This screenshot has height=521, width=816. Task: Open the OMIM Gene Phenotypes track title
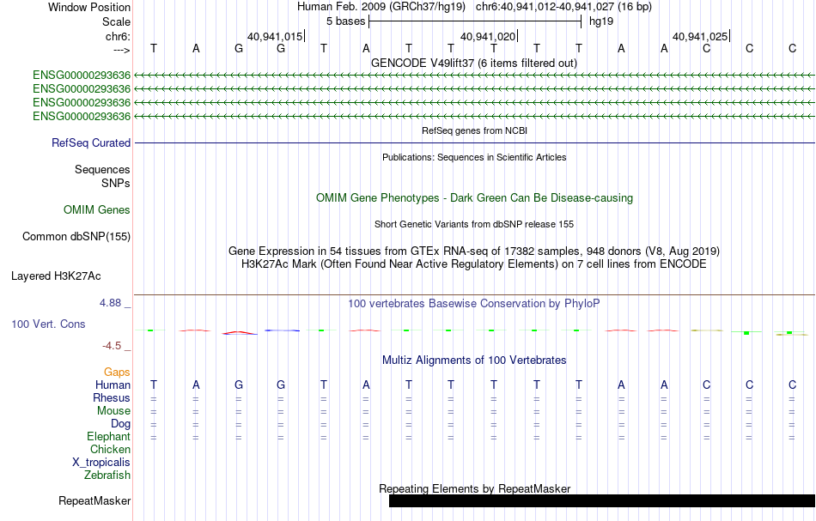(x=474, y=197)
